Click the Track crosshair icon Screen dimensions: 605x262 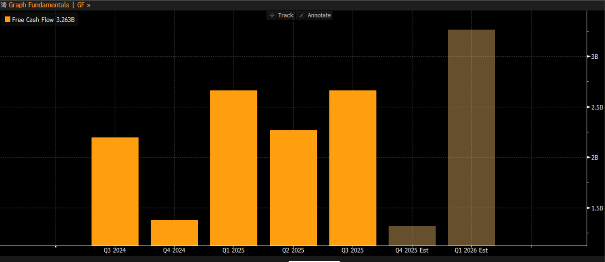point(272,15)
